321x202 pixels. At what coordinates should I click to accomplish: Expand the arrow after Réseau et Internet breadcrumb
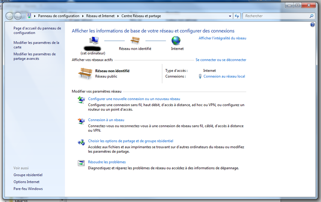tap(118, 16)
